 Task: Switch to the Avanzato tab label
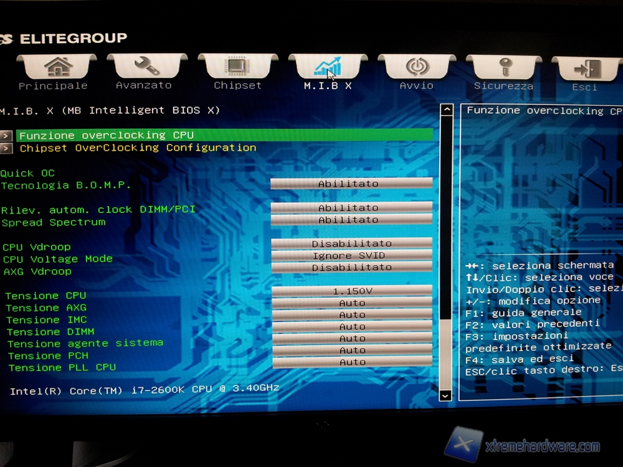(x=143, y=85)
